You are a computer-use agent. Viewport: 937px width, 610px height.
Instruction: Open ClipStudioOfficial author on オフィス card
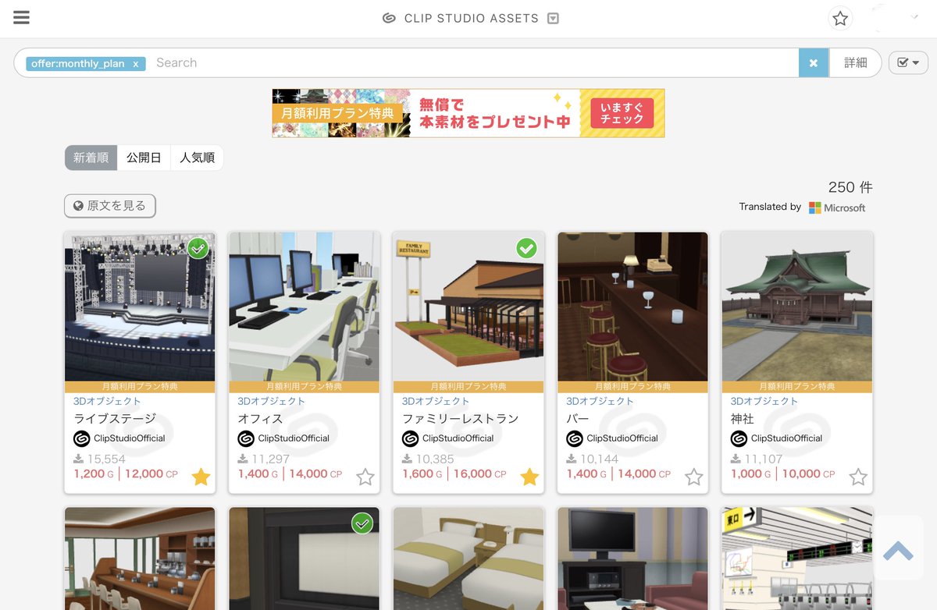click(x=294, y=438)
